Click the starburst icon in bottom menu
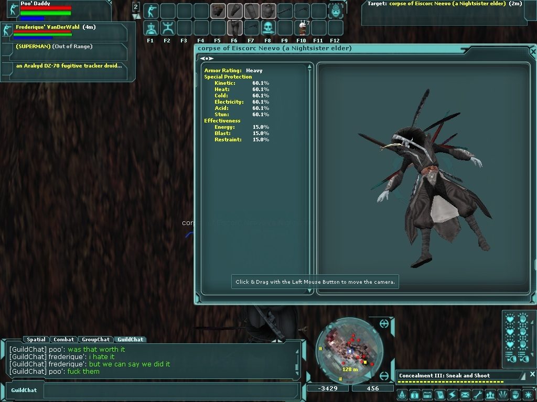 click(x=528, y=395)
